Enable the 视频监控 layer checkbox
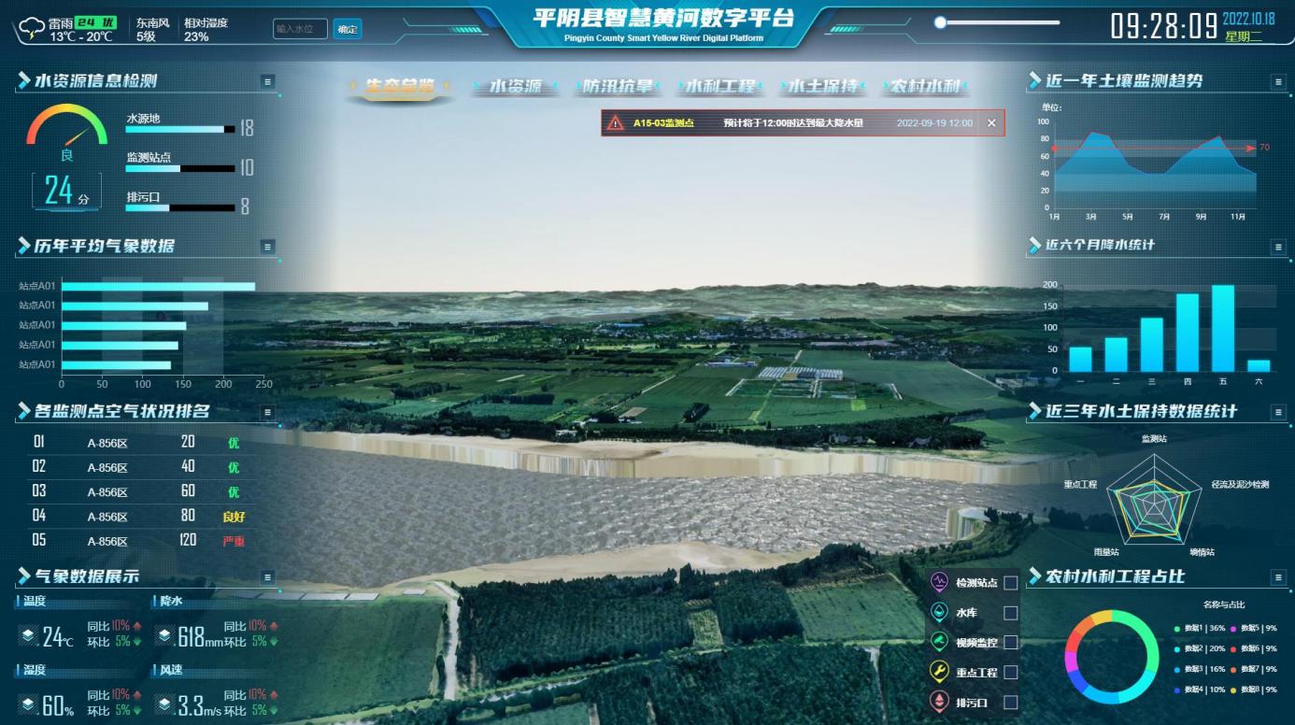The height and width of the screenshot is (725, 1295). (x=1010, y=643)
